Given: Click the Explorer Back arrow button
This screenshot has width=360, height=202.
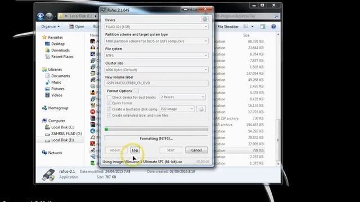Looking at the screenshot, I should click(40, 16).
